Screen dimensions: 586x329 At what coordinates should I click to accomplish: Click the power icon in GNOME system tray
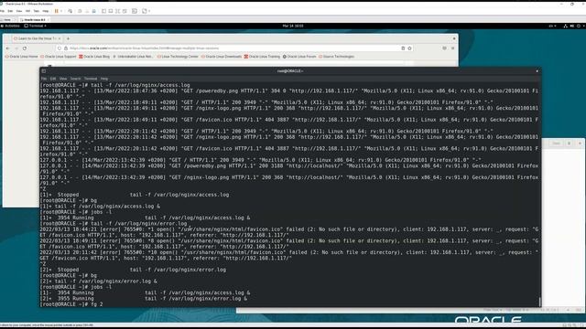tap(579, 27)
